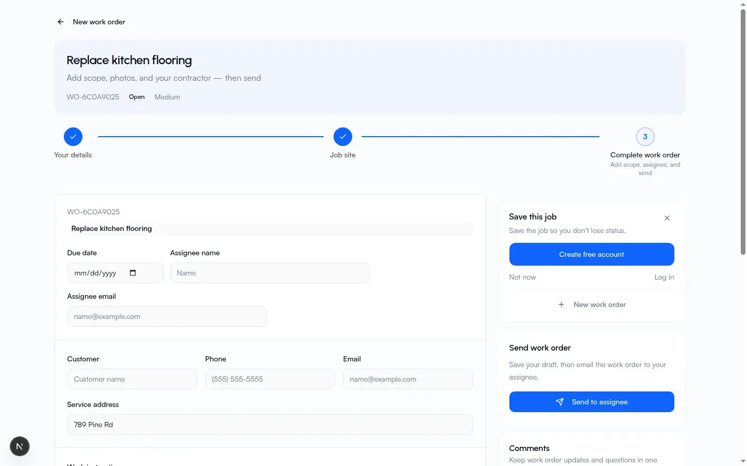
Task: Open the round N badge in corner
Action: (20, 446)
